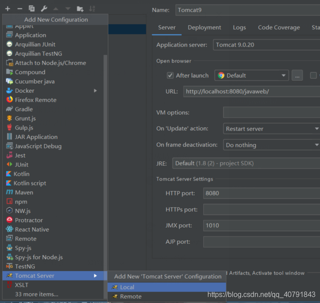Click the AJP port input field
The height and width of the screenshot is (303, 320).
click(261, 242)
